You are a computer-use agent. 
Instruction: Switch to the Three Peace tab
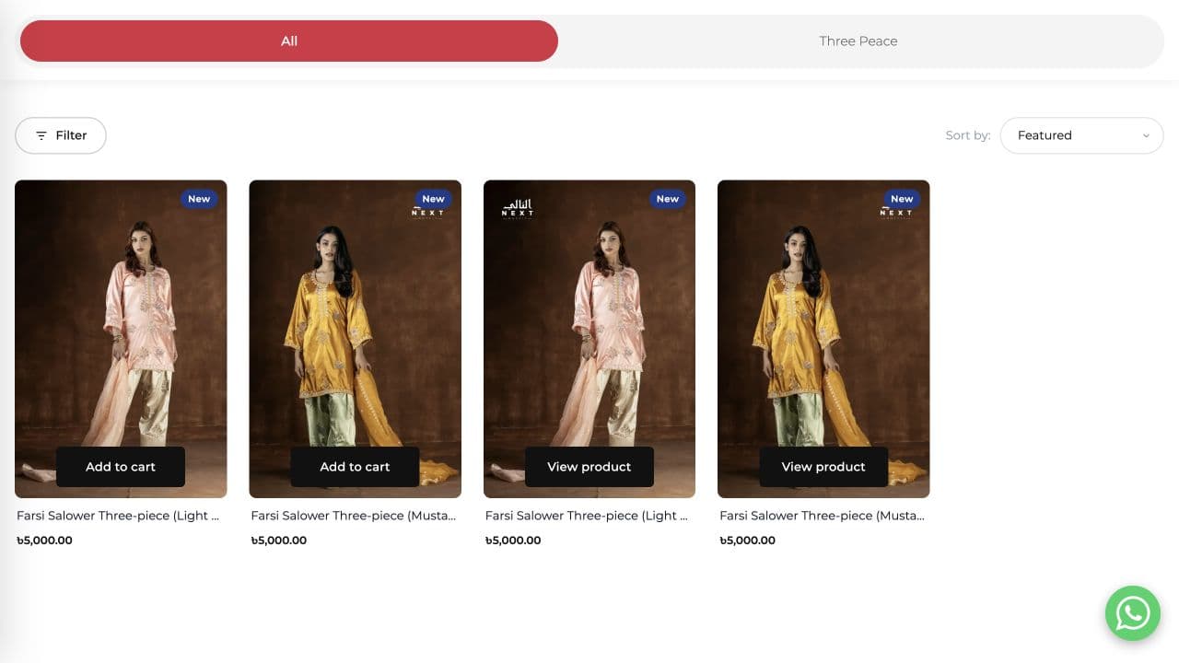(x=858, y=41)
